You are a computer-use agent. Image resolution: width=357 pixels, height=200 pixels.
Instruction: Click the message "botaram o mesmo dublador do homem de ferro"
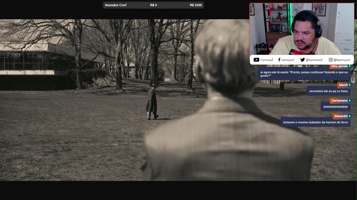click(315, 122)
